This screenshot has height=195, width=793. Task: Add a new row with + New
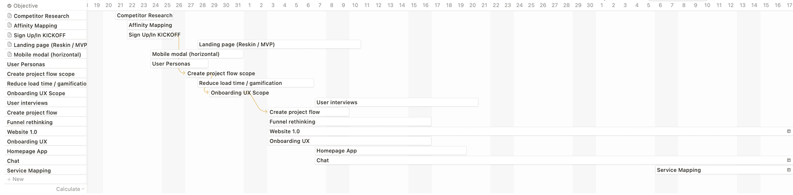(x=16, y=179)
